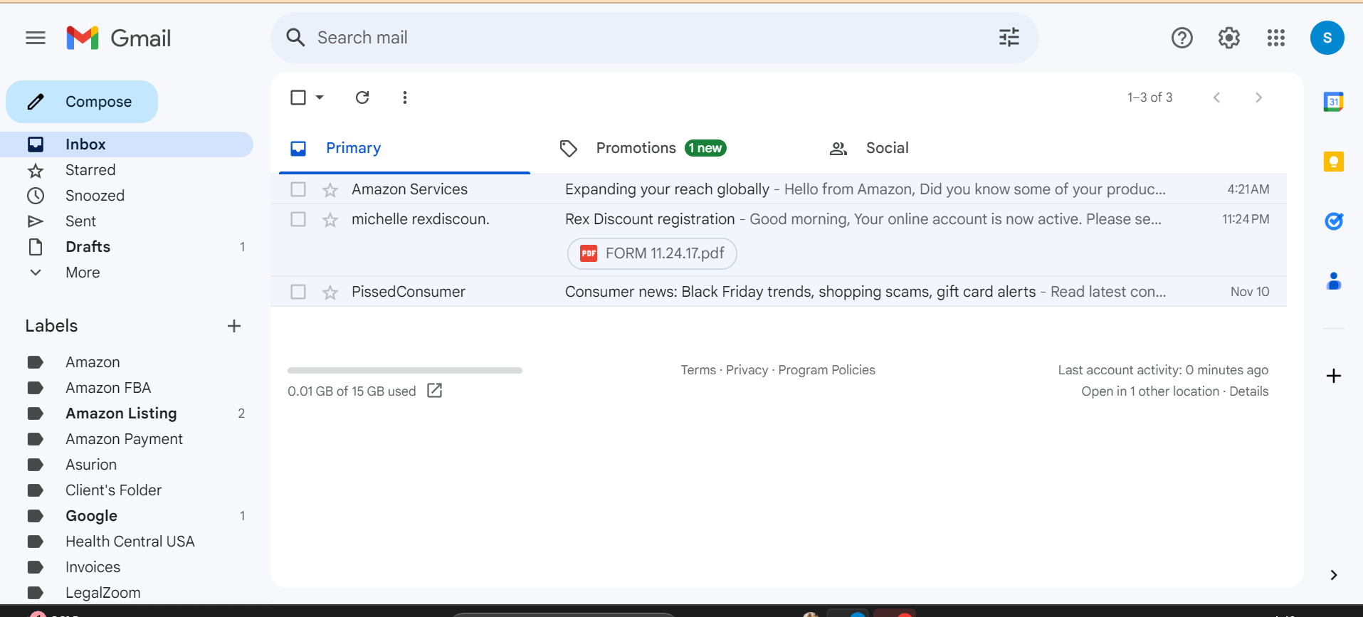1363x617 pixels.
Task: Go to older messages arrow
Action: (1258, 97)
